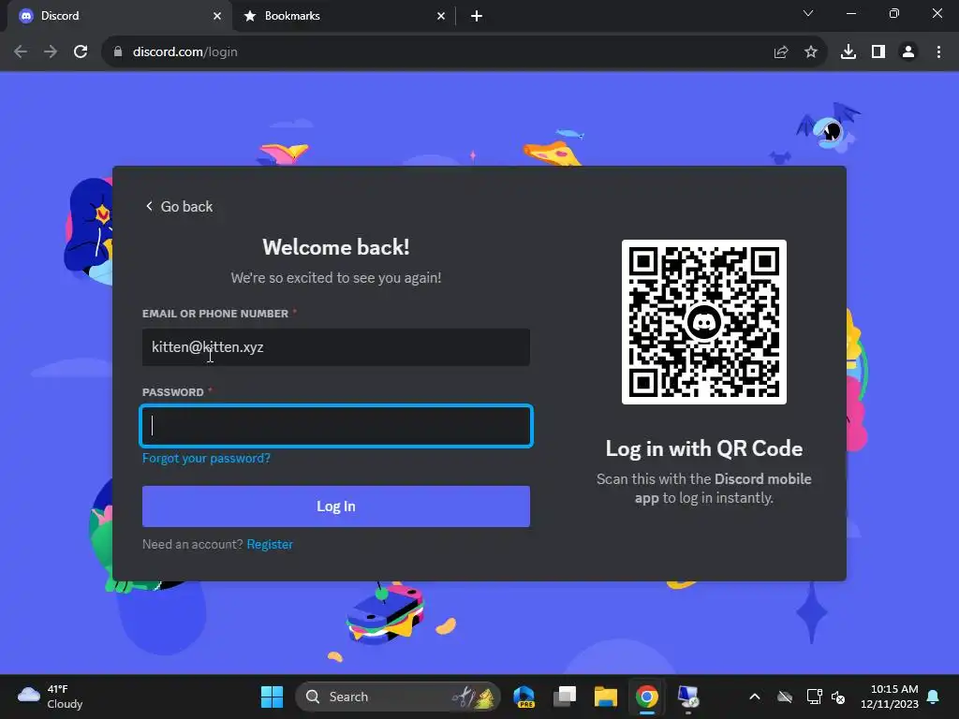Go back to the previous browser page
The width and height of the screenshot is (959, 719).
[x=21, y=52]
